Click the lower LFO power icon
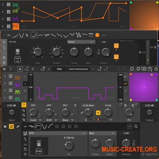This screenshot has height=159, width=159. click(25, 154)
